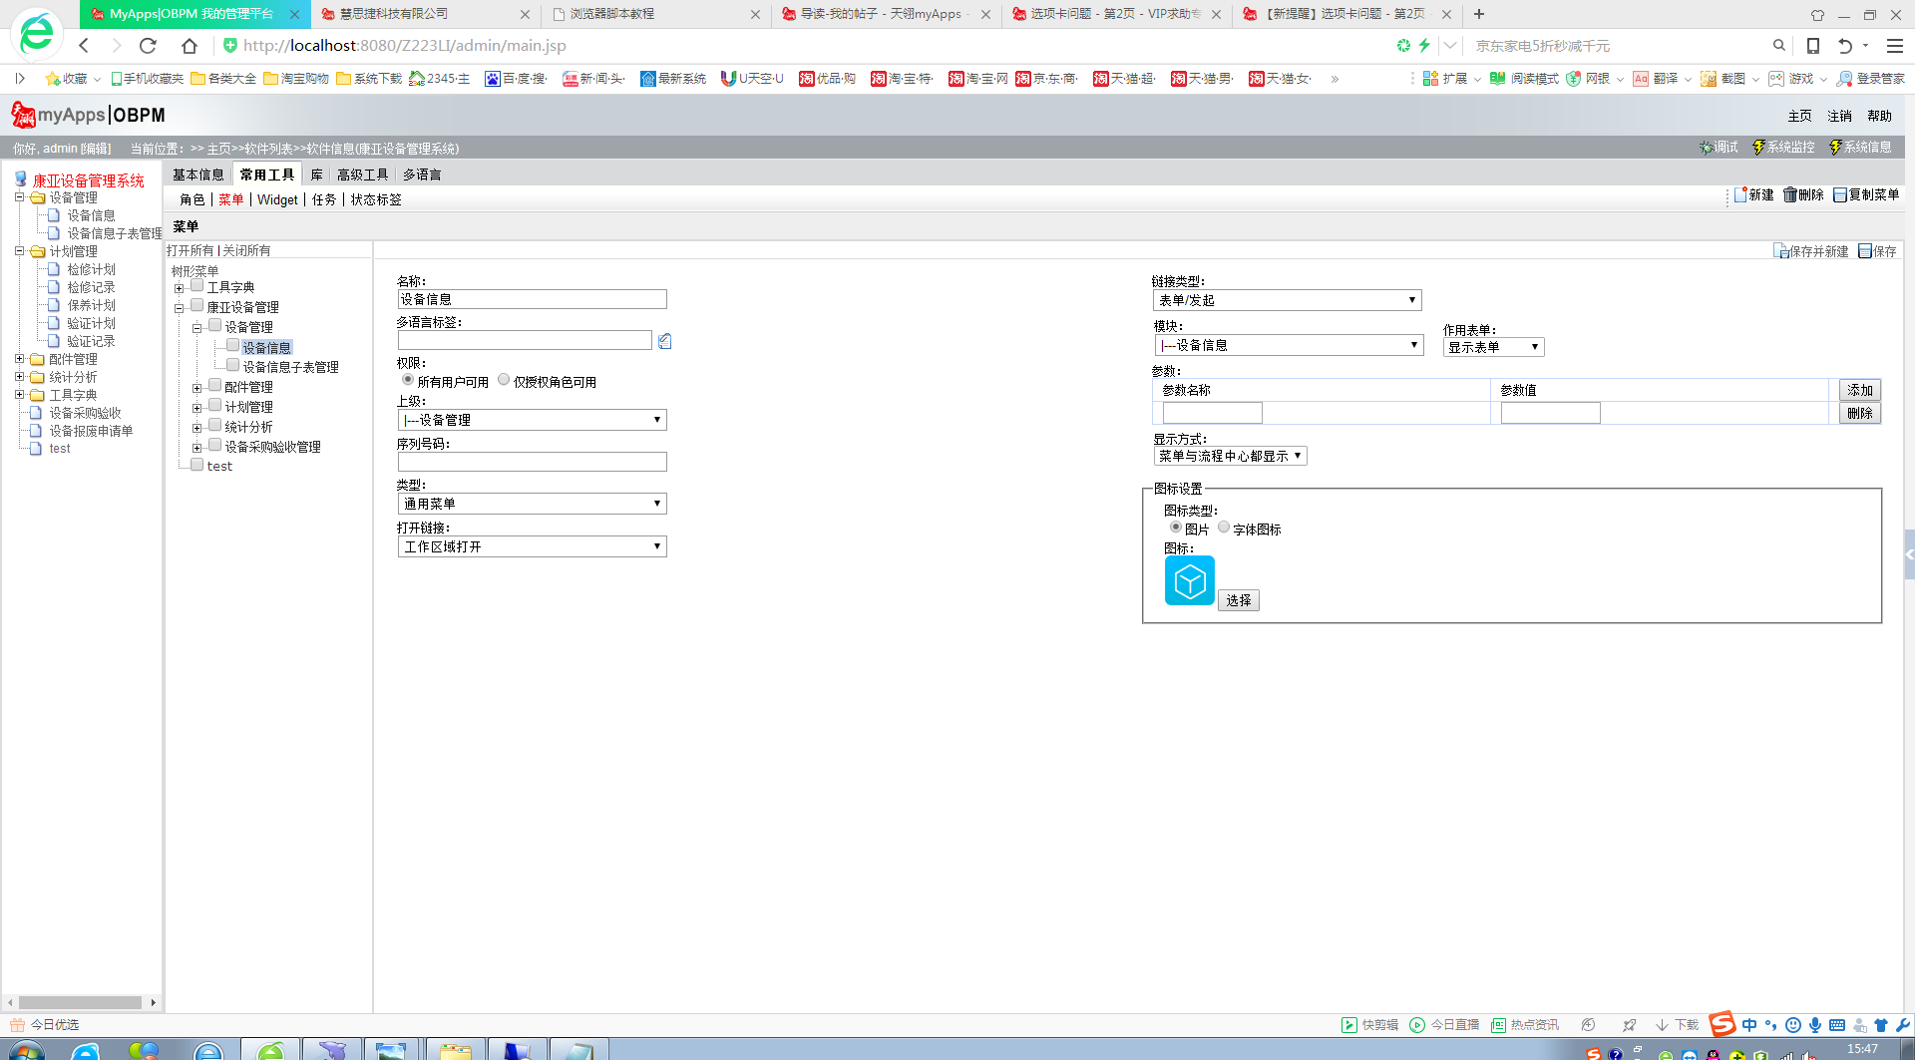The height and width of the screenshot is (1060, 1915).
Task: Click the 新建 toolbar icon
Action: pos(1754,194)
